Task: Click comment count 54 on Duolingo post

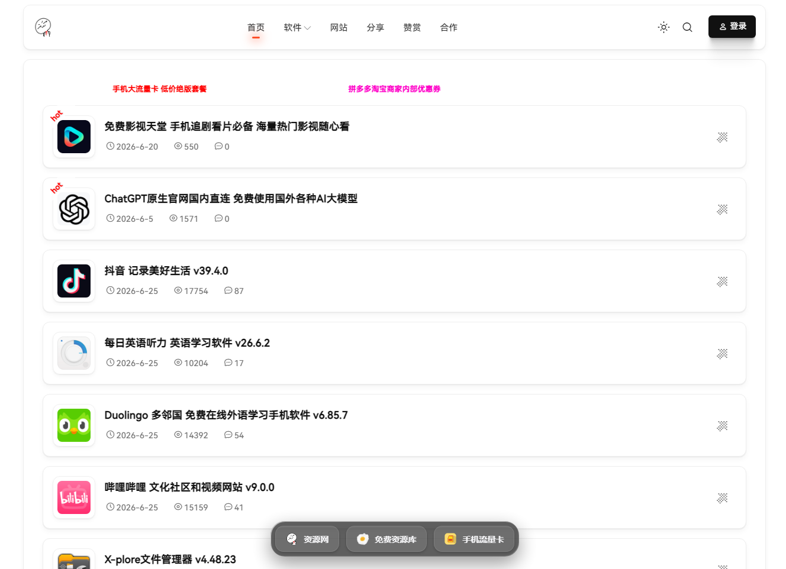Action: pyautogui.click(x=234, y=435)
